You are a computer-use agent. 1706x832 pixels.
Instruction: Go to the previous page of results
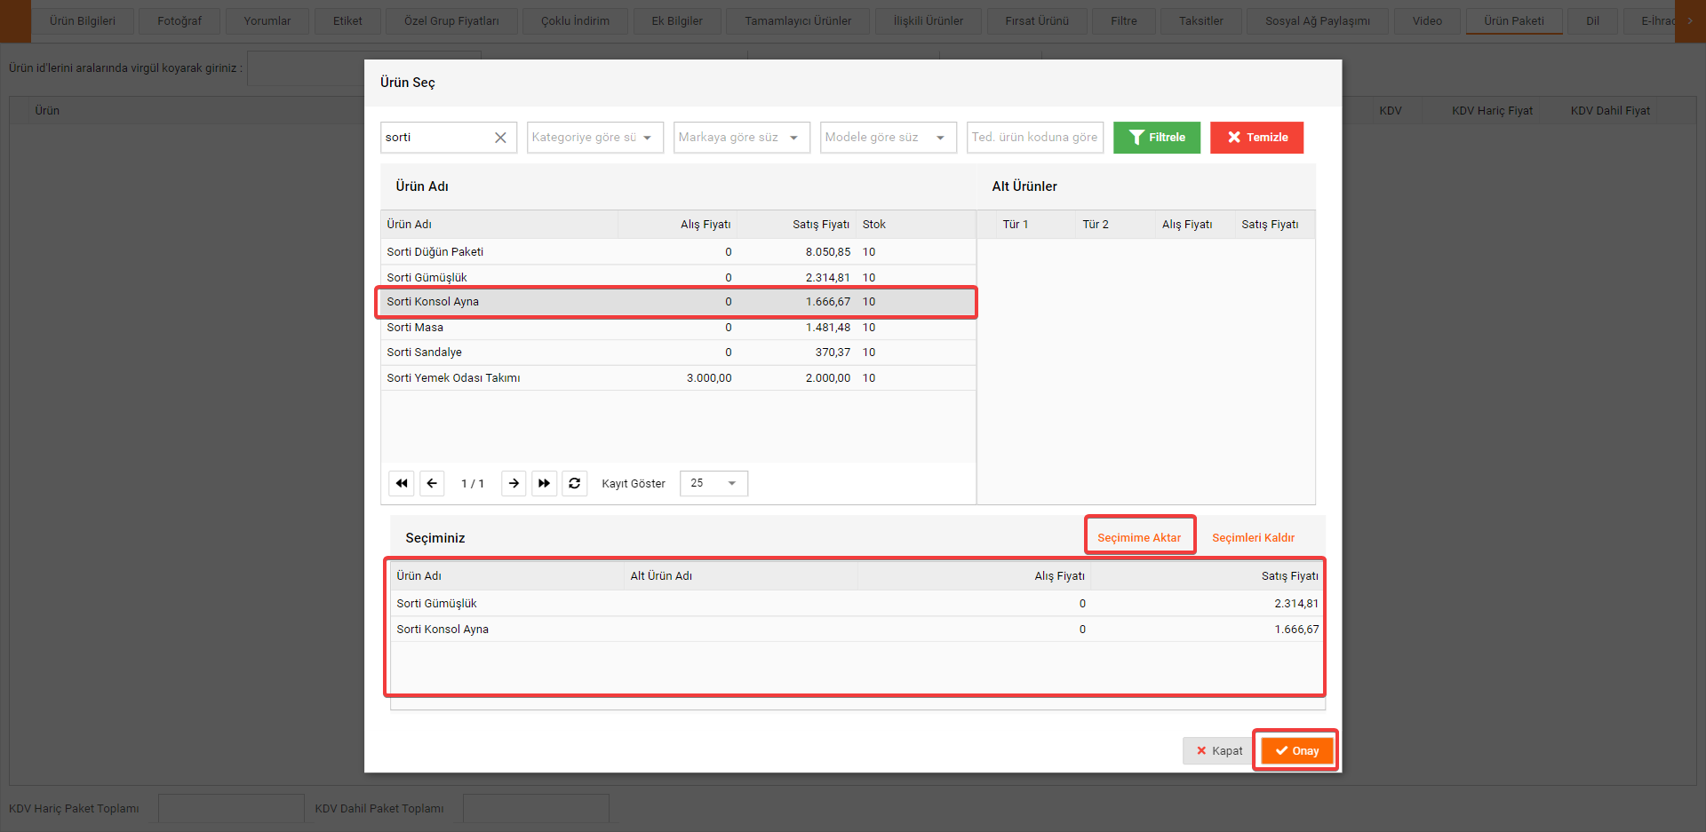(432, 483)
